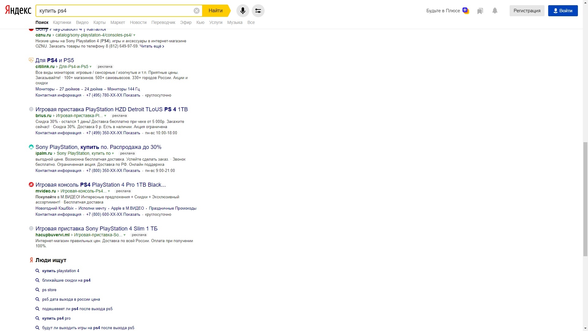Expand 'Читать ещё' on oznu.ru snippet
The height and width of the screenshot is (331, 588).
[x=152, y=46]
